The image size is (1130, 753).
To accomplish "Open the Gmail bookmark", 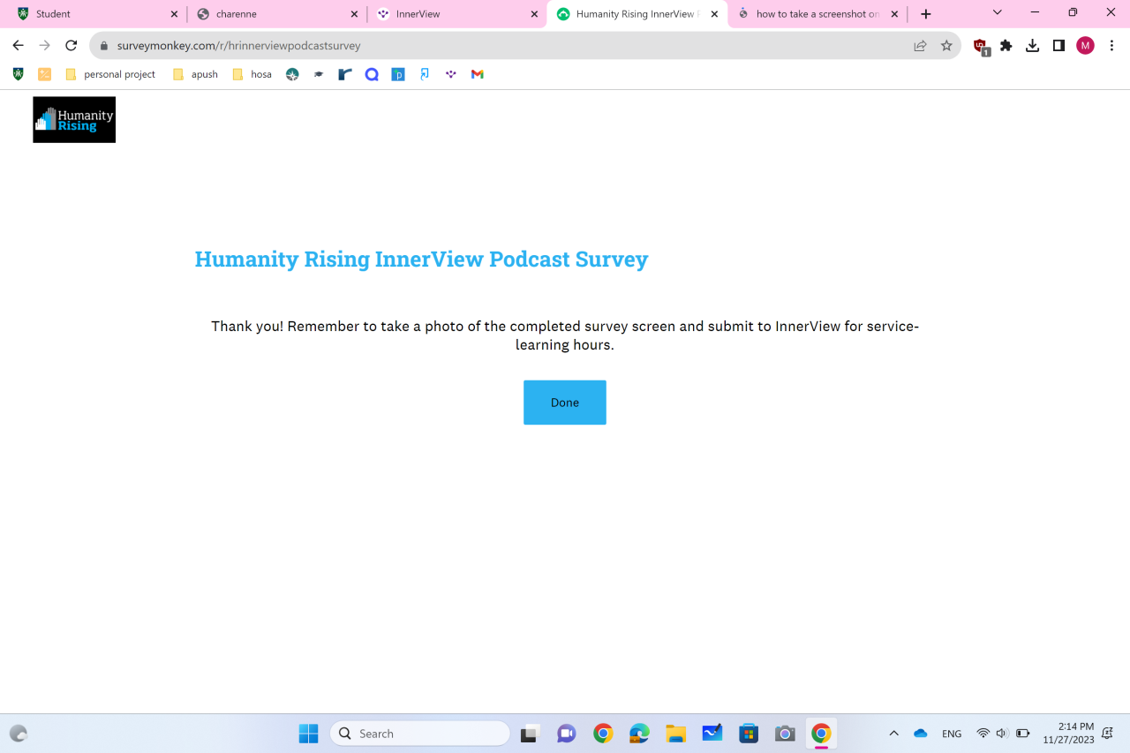I will click(478, 74).
